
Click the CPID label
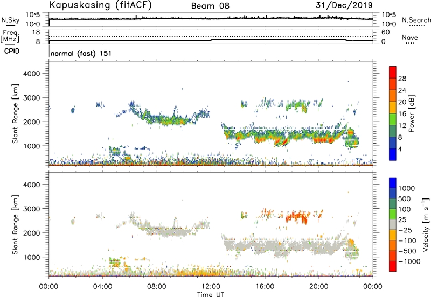click(x=12, y=51)
